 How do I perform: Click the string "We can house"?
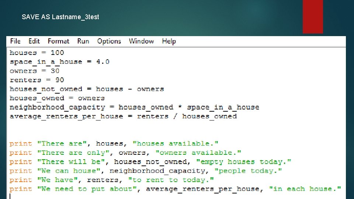point(69,171)
